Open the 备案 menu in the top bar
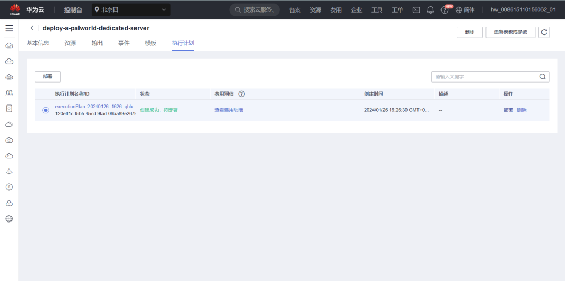Image resolution: width=565 pixels, height=281 pixels. (x=295, y=10)
